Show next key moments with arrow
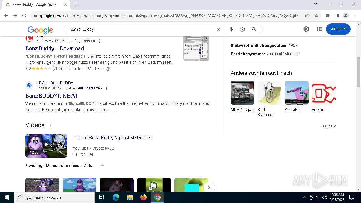Image resolution: width=361 pixels, height=203 pixels. point(209,187)
